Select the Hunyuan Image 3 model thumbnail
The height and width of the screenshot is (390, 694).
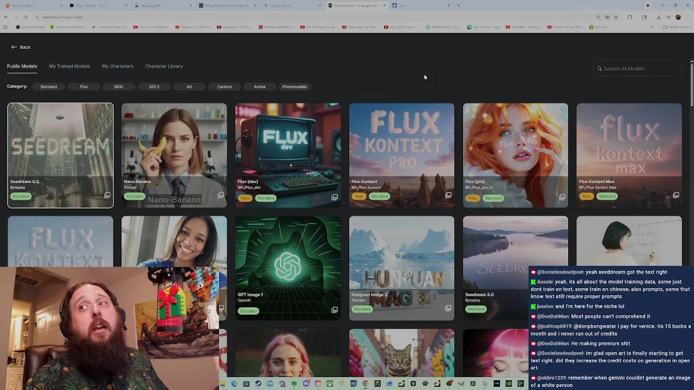point(402,268)
